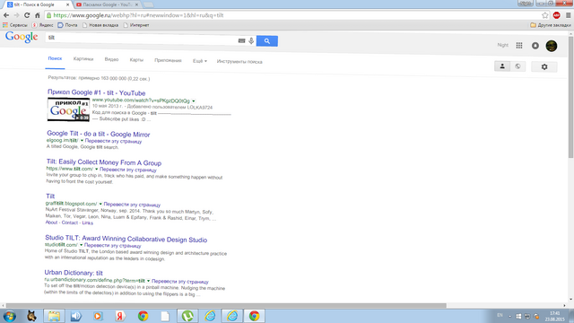Click the horizontal scrollbar at the bottom

click(226, 305)
